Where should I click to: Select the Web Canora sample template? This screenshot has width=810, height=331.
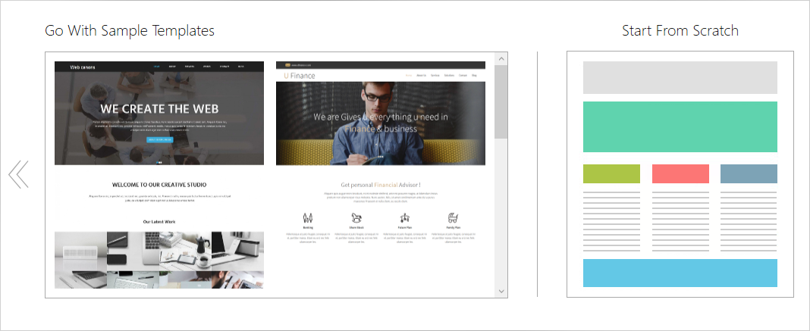point(159,174)
